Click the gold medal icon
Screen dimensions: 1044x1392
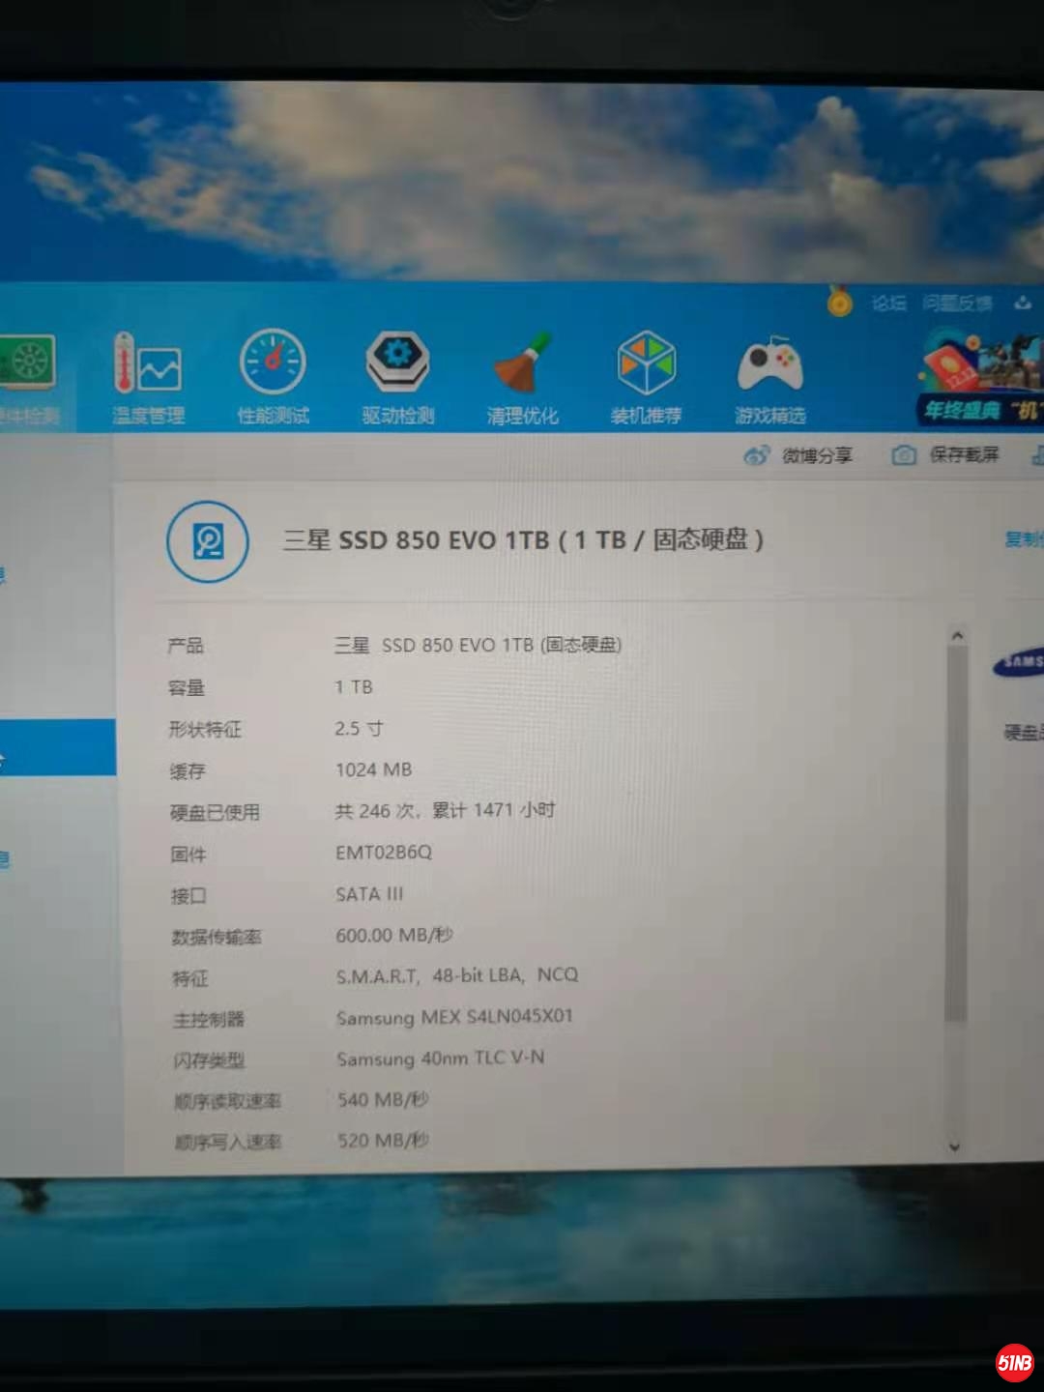click(x=839, y=303)
